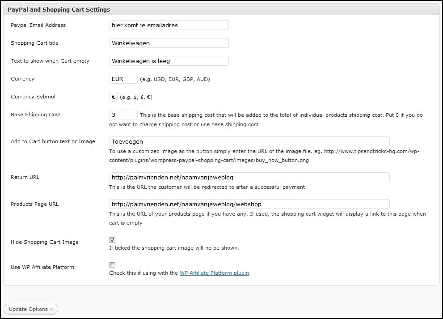Image resolution: width=443 pixels, height=319 pixels.
Task: Open the WP Affiliate Platform plugin link
Action: point(215,273)
